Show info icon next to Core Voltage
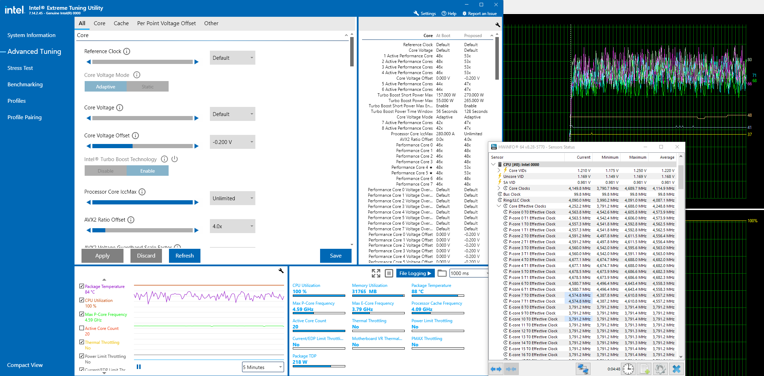The height and width of the screenshot is (376, 764). click(x=120, y=108)
